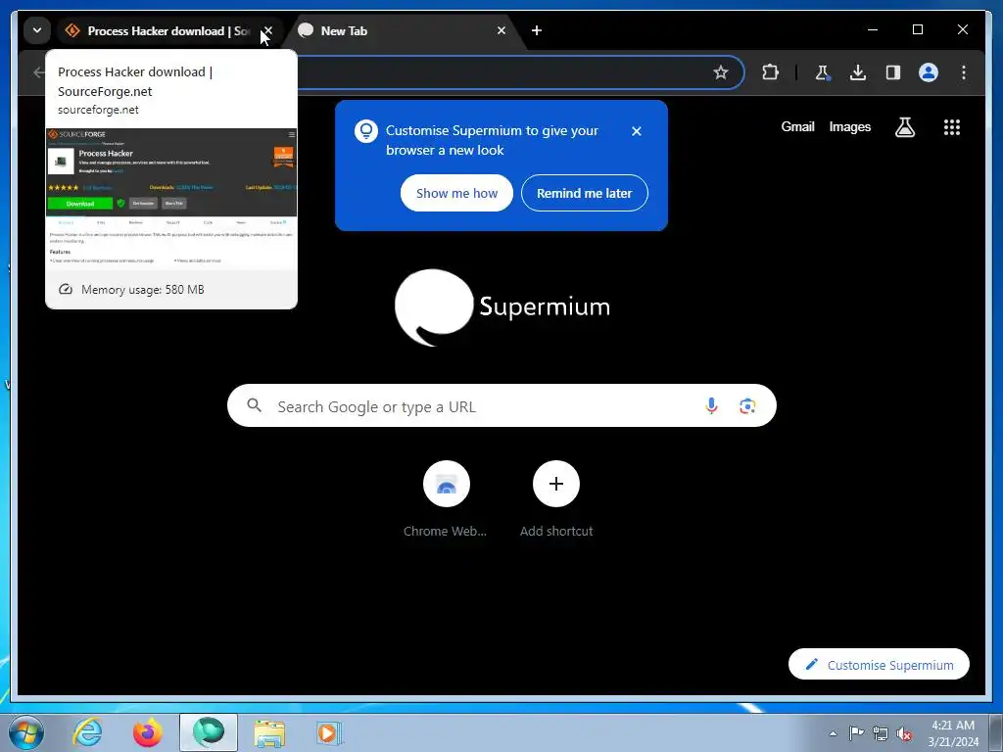Screen dimensions: 1003x752
Task: Click the network tray icon
Action: pos(881,733)
